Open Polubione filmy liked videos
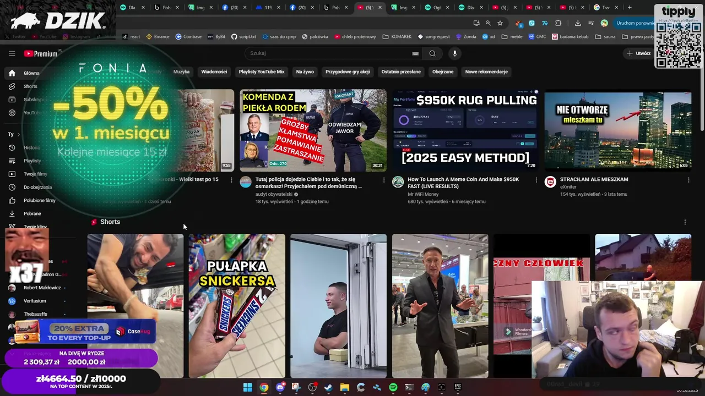Image resolution: width=705 pixels, height=396 pixels. click(39, 200)
